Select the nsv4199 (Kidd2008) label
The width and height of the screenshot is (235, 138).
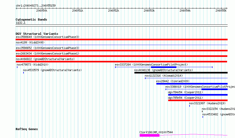pyautogui.click(x=30, y=42)
